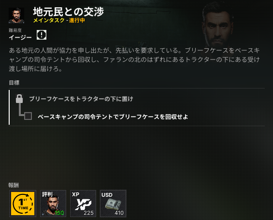The image size is (273, 220).
Task: Select the locked objective ブリーフケースをトラクターの下に置け
Action: point(81,99)
